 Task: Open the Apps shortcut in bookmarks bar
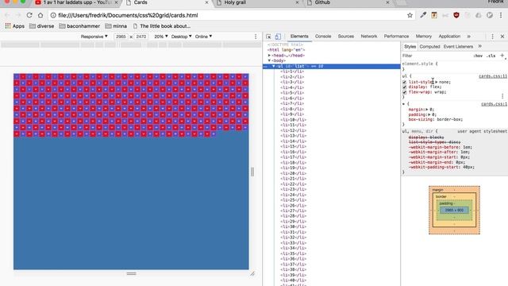[14, 26]
